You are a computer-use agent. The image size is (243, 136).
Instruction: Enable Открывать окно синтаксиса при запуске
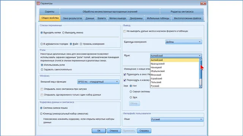pos(42,89)
